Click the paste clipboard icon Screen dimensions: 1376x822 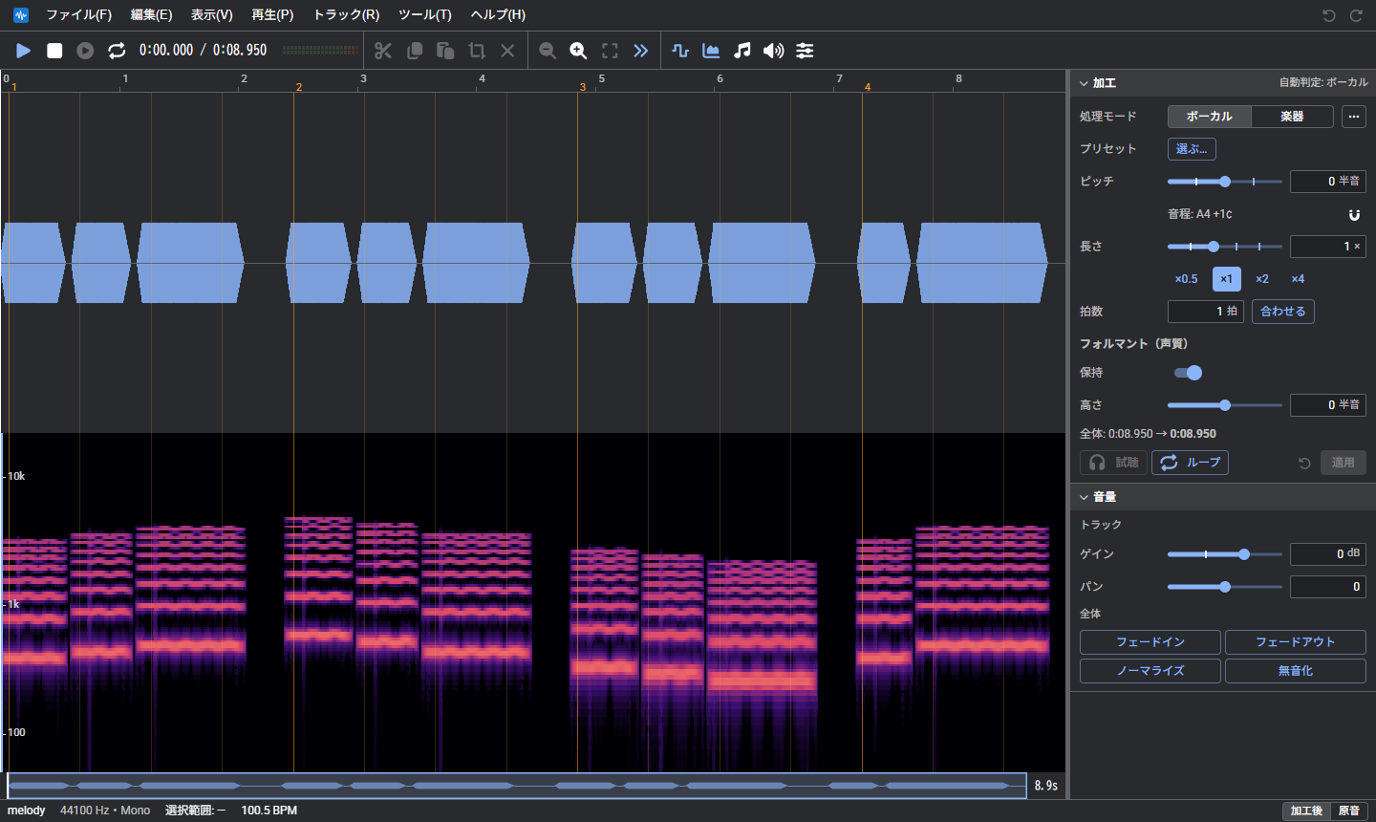445,51
